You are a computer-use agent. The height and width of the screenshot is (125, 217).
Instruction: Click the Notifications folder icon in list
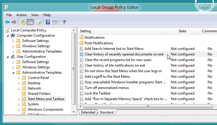(82, 37)
